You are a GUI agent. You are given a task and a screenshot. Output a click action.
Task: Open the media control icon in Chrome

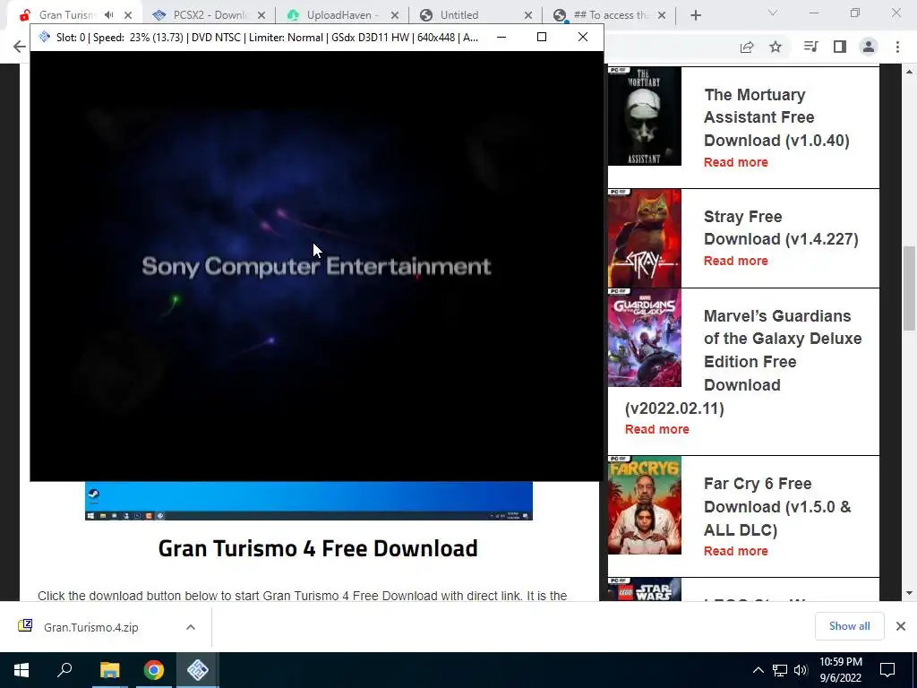[810, 47]
